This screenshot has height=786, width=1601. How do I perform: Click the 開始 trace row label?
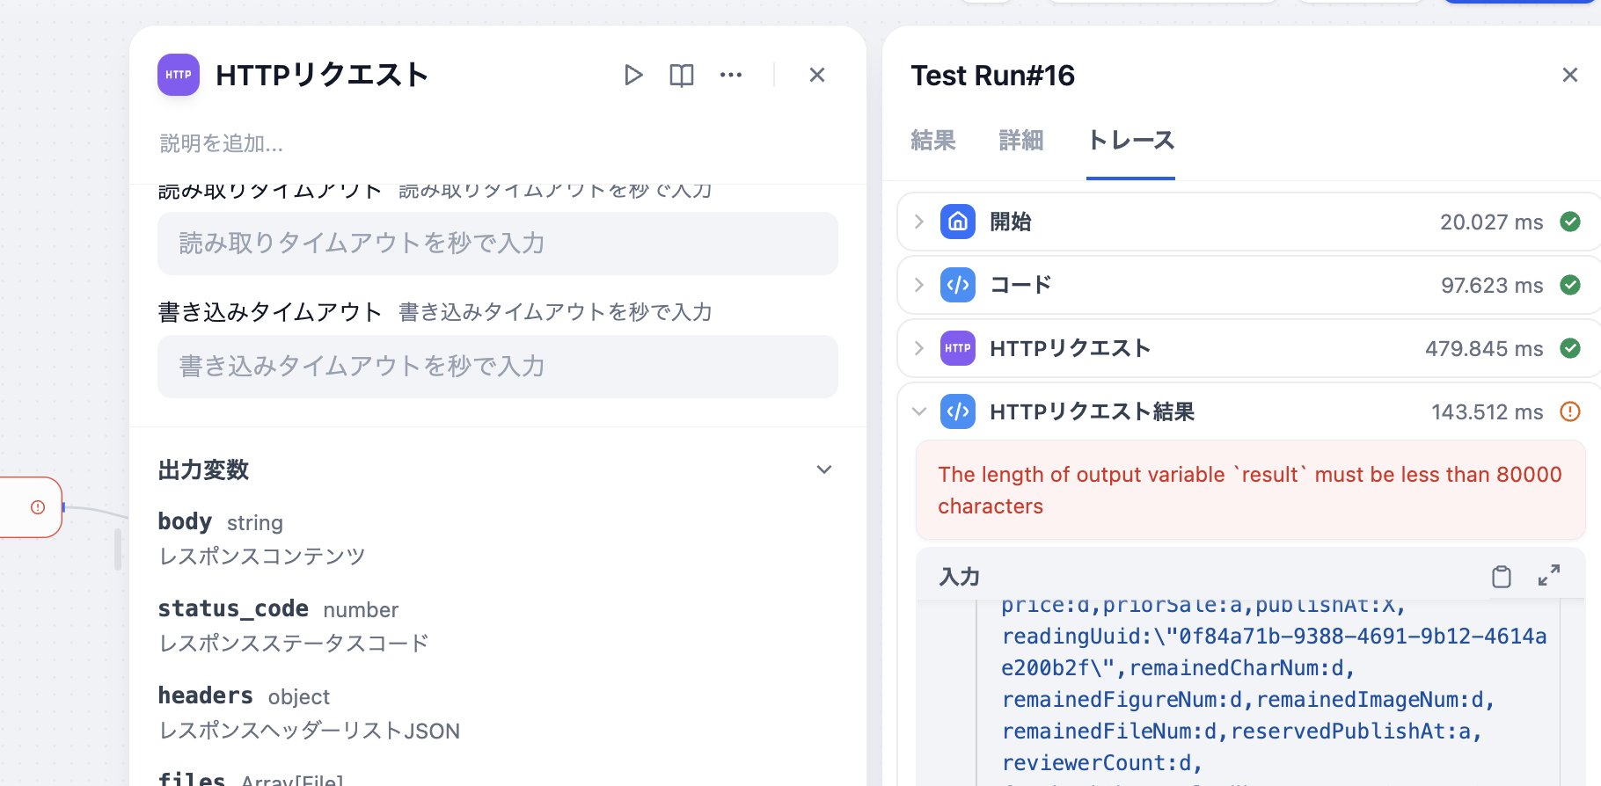click(1011, 222)
